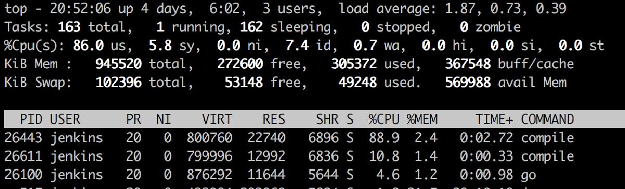
Task: Select the TIME+ column header
Action: coord(494,119)
